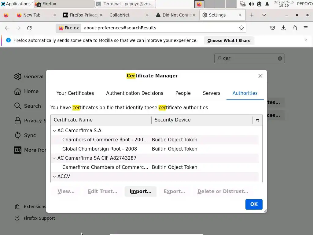Open Extensions & Themes sidebar link

(30, 207)
